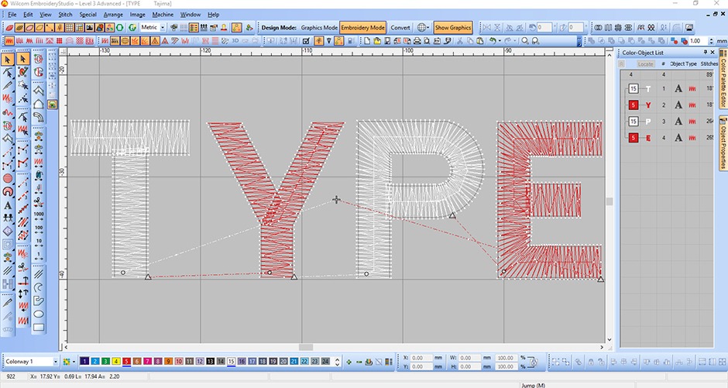Click the scissors trim icon in left toolbar
Screen dimensions: 728x388
(22, 266)
